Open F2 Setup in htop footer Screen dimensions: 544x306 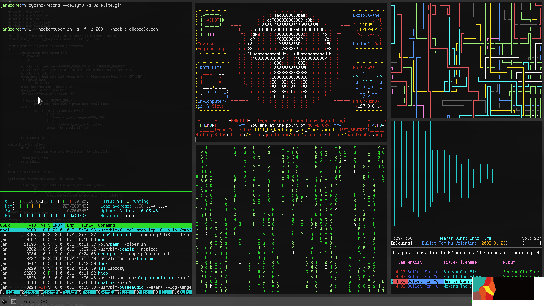(31, 292)
